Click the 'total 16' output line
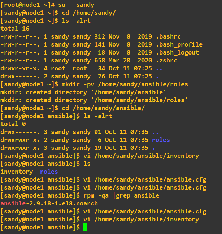The height and width of the screenshot is (234, 222). tap(15, 29)
